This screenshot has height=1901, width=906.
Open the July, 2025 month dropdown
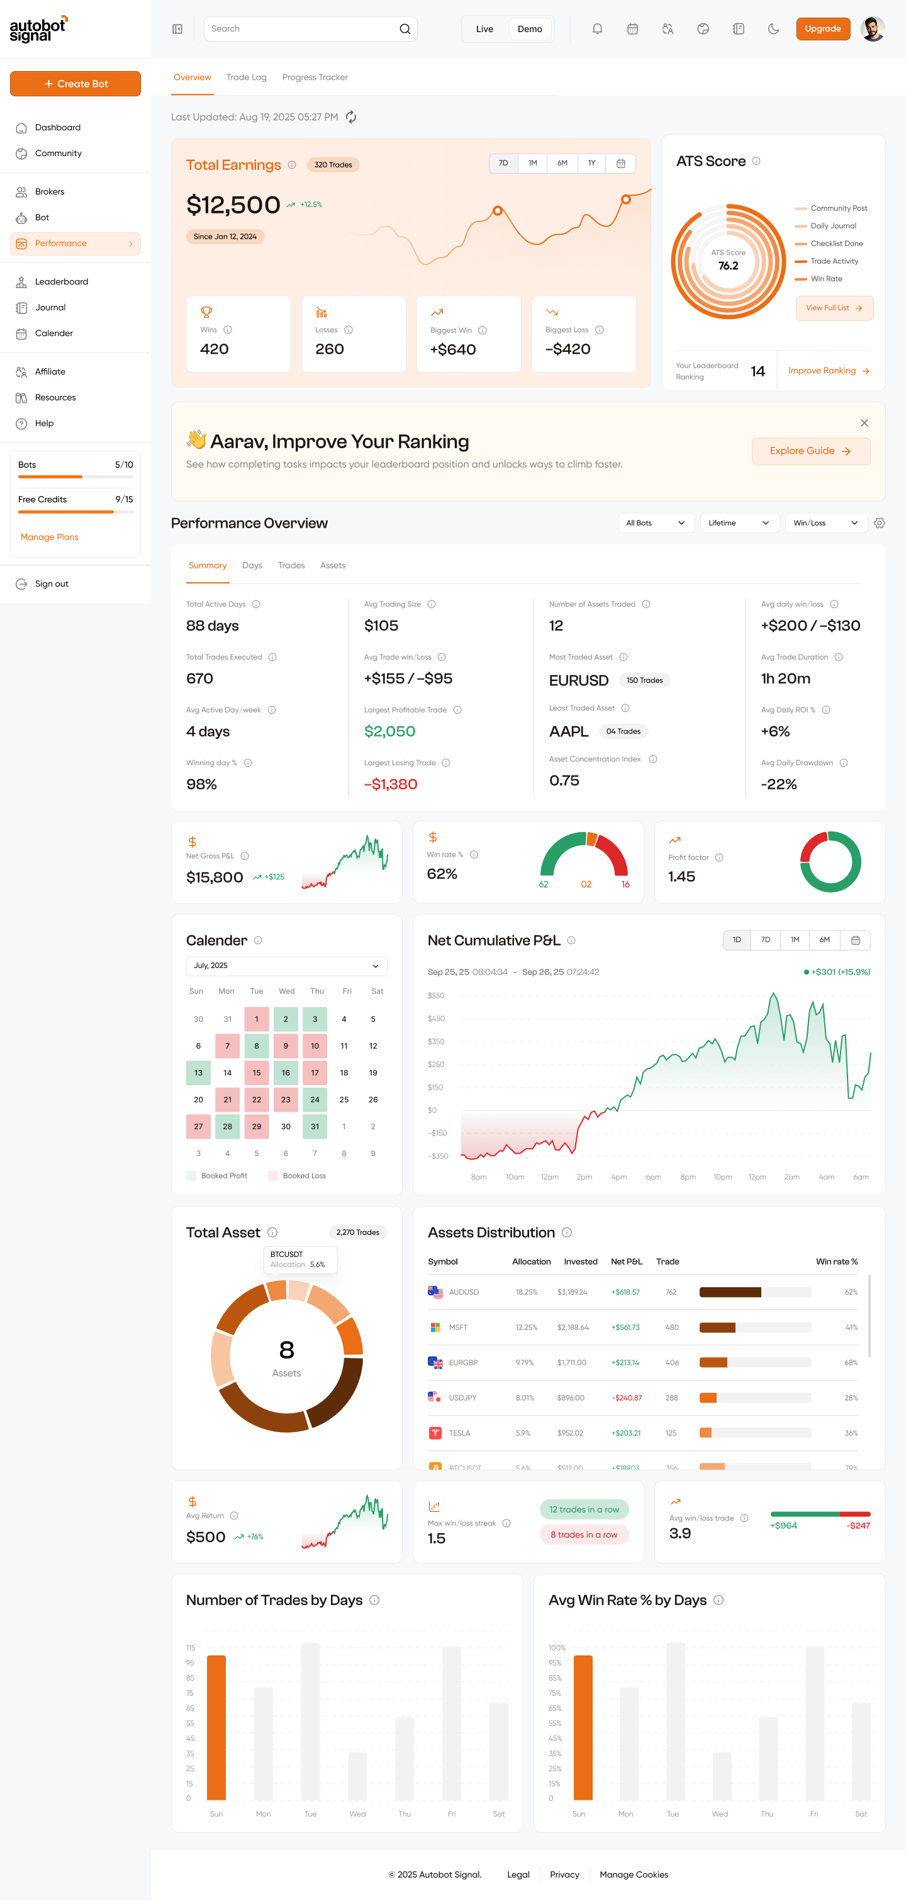pyautogui.click(x=286, y=965)
